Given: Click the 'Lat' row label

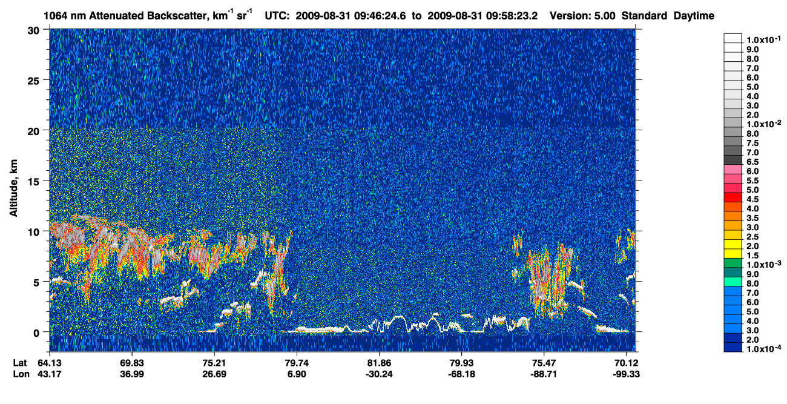Looking at the screenshot, I should pos(20,362).
